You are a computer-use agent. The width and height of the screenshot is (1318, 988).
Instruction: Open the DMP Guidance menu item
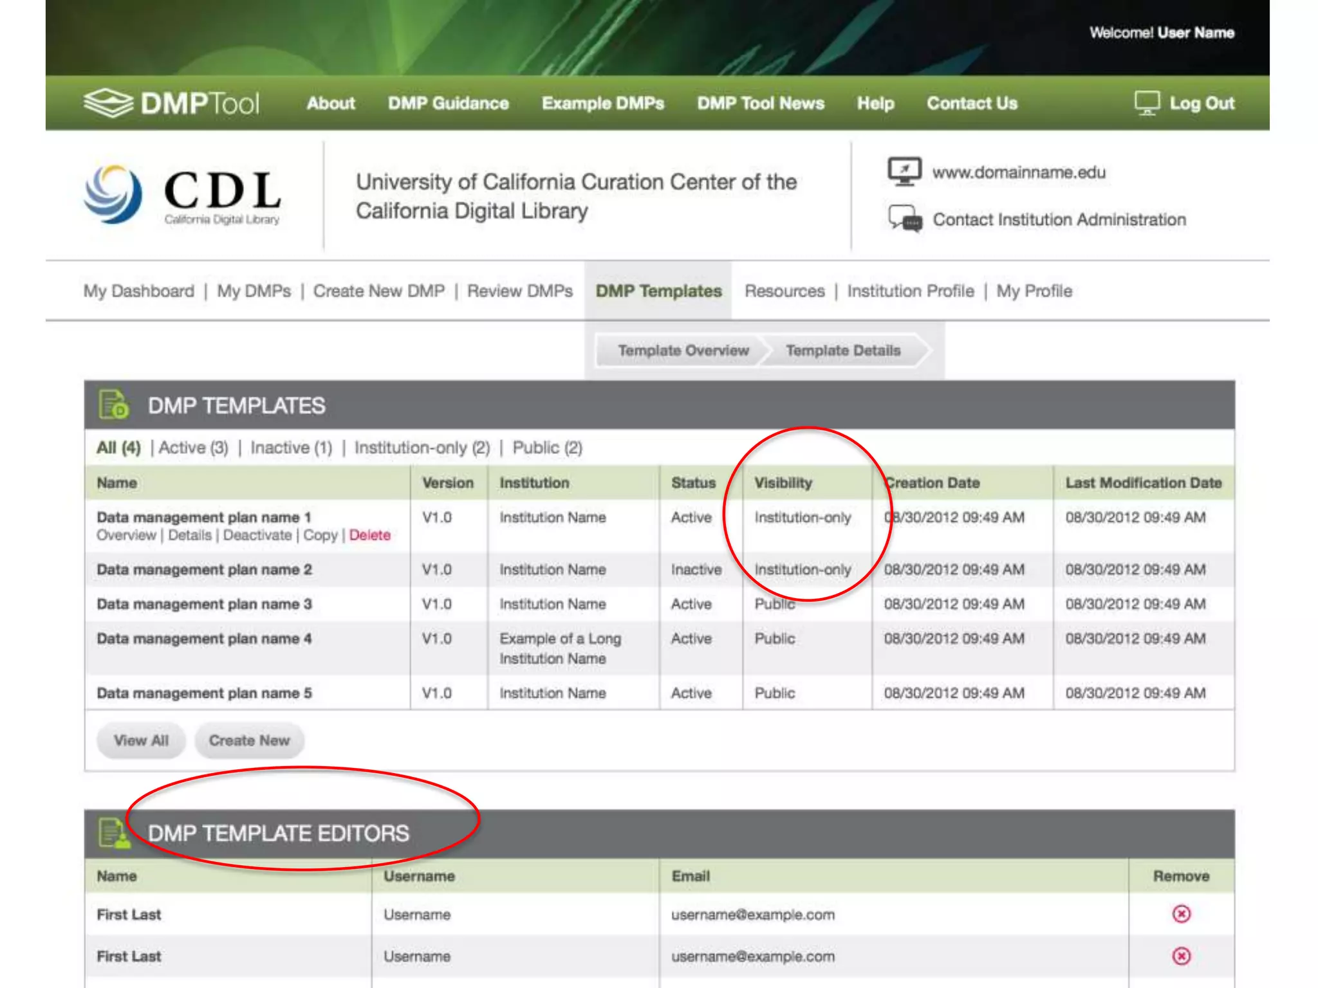(x=448, y=103)
